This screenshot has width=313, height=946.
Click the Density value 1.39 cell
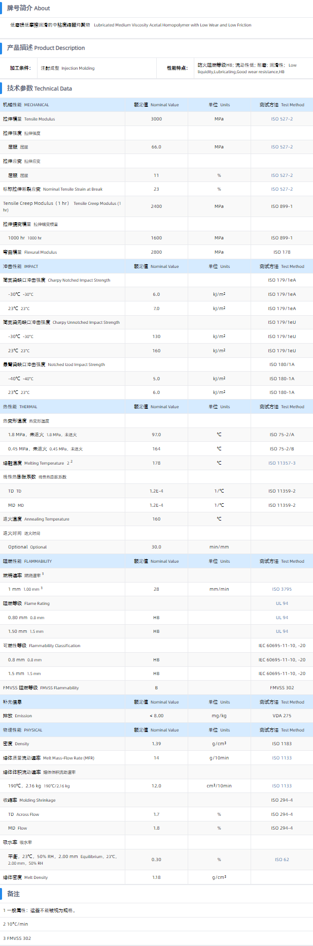tap(156, 744)
